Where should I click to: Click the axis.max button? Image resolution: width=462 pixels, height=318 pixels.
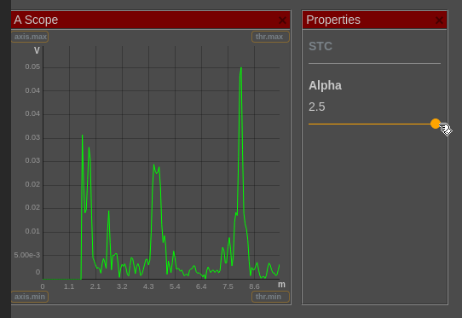(x=30, y=37)
